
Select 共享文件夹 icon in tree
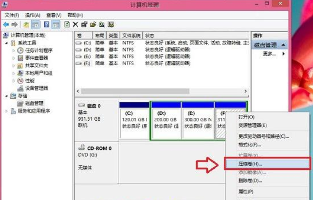20,66
